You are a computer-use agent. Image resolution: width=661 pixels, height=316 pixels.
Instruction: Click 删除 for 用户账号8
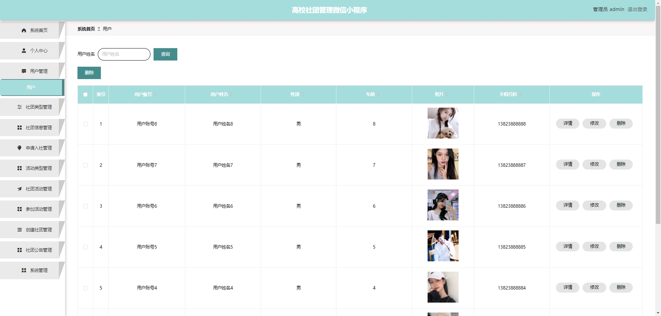pyautogui.click(x=621, y=123)
